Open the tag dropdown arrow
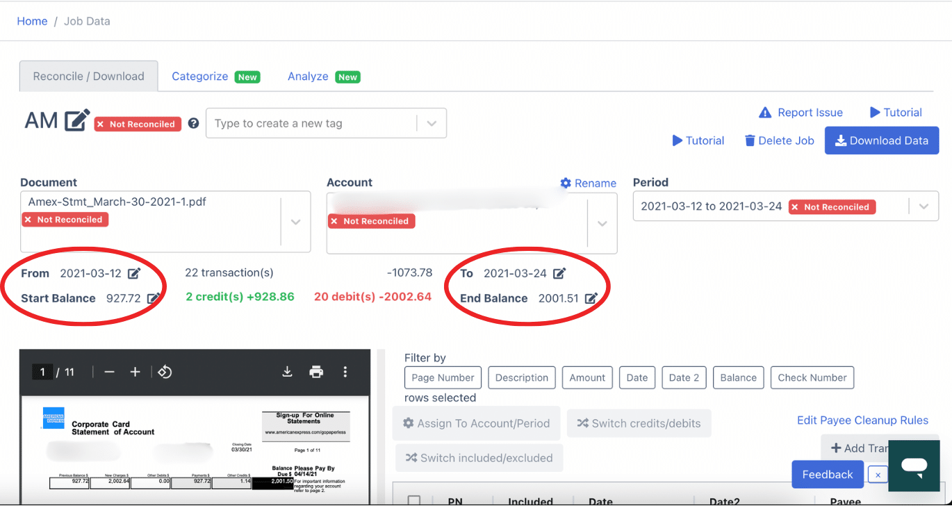This screenshot has width=952, height=506. 432,124
